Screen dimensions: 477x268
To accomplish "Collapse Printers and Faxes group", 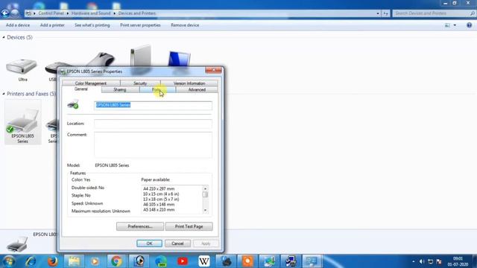I will click(x=4, y=94).
